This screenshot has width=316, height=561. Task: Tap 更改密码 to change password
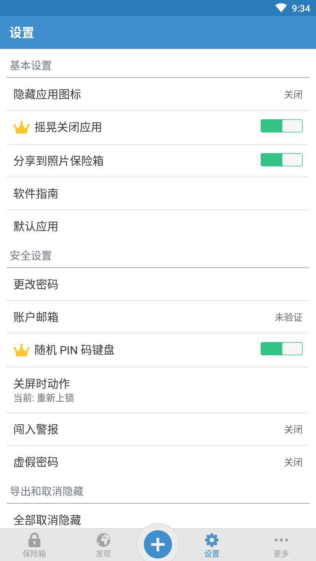[158, 284]
